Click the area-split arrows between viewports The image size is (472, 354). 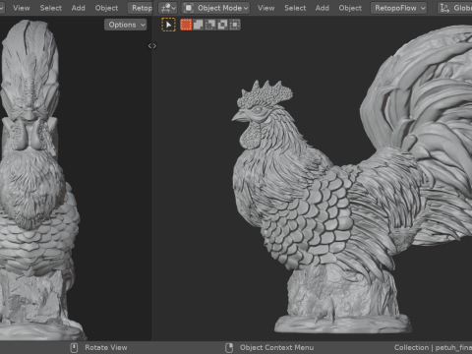click(152, 46)
